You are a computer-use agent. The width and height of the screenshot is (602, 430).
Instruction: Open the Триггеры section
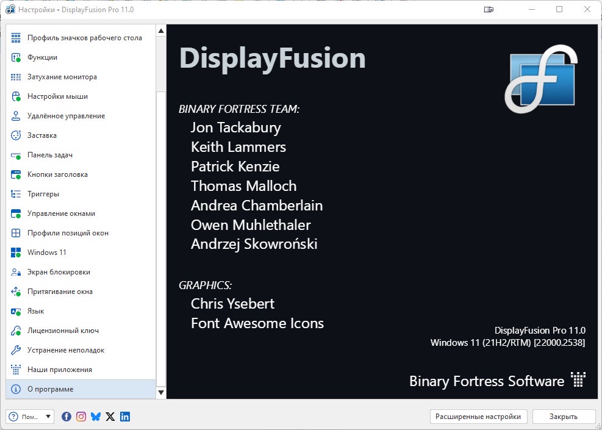tap(81, 194)
